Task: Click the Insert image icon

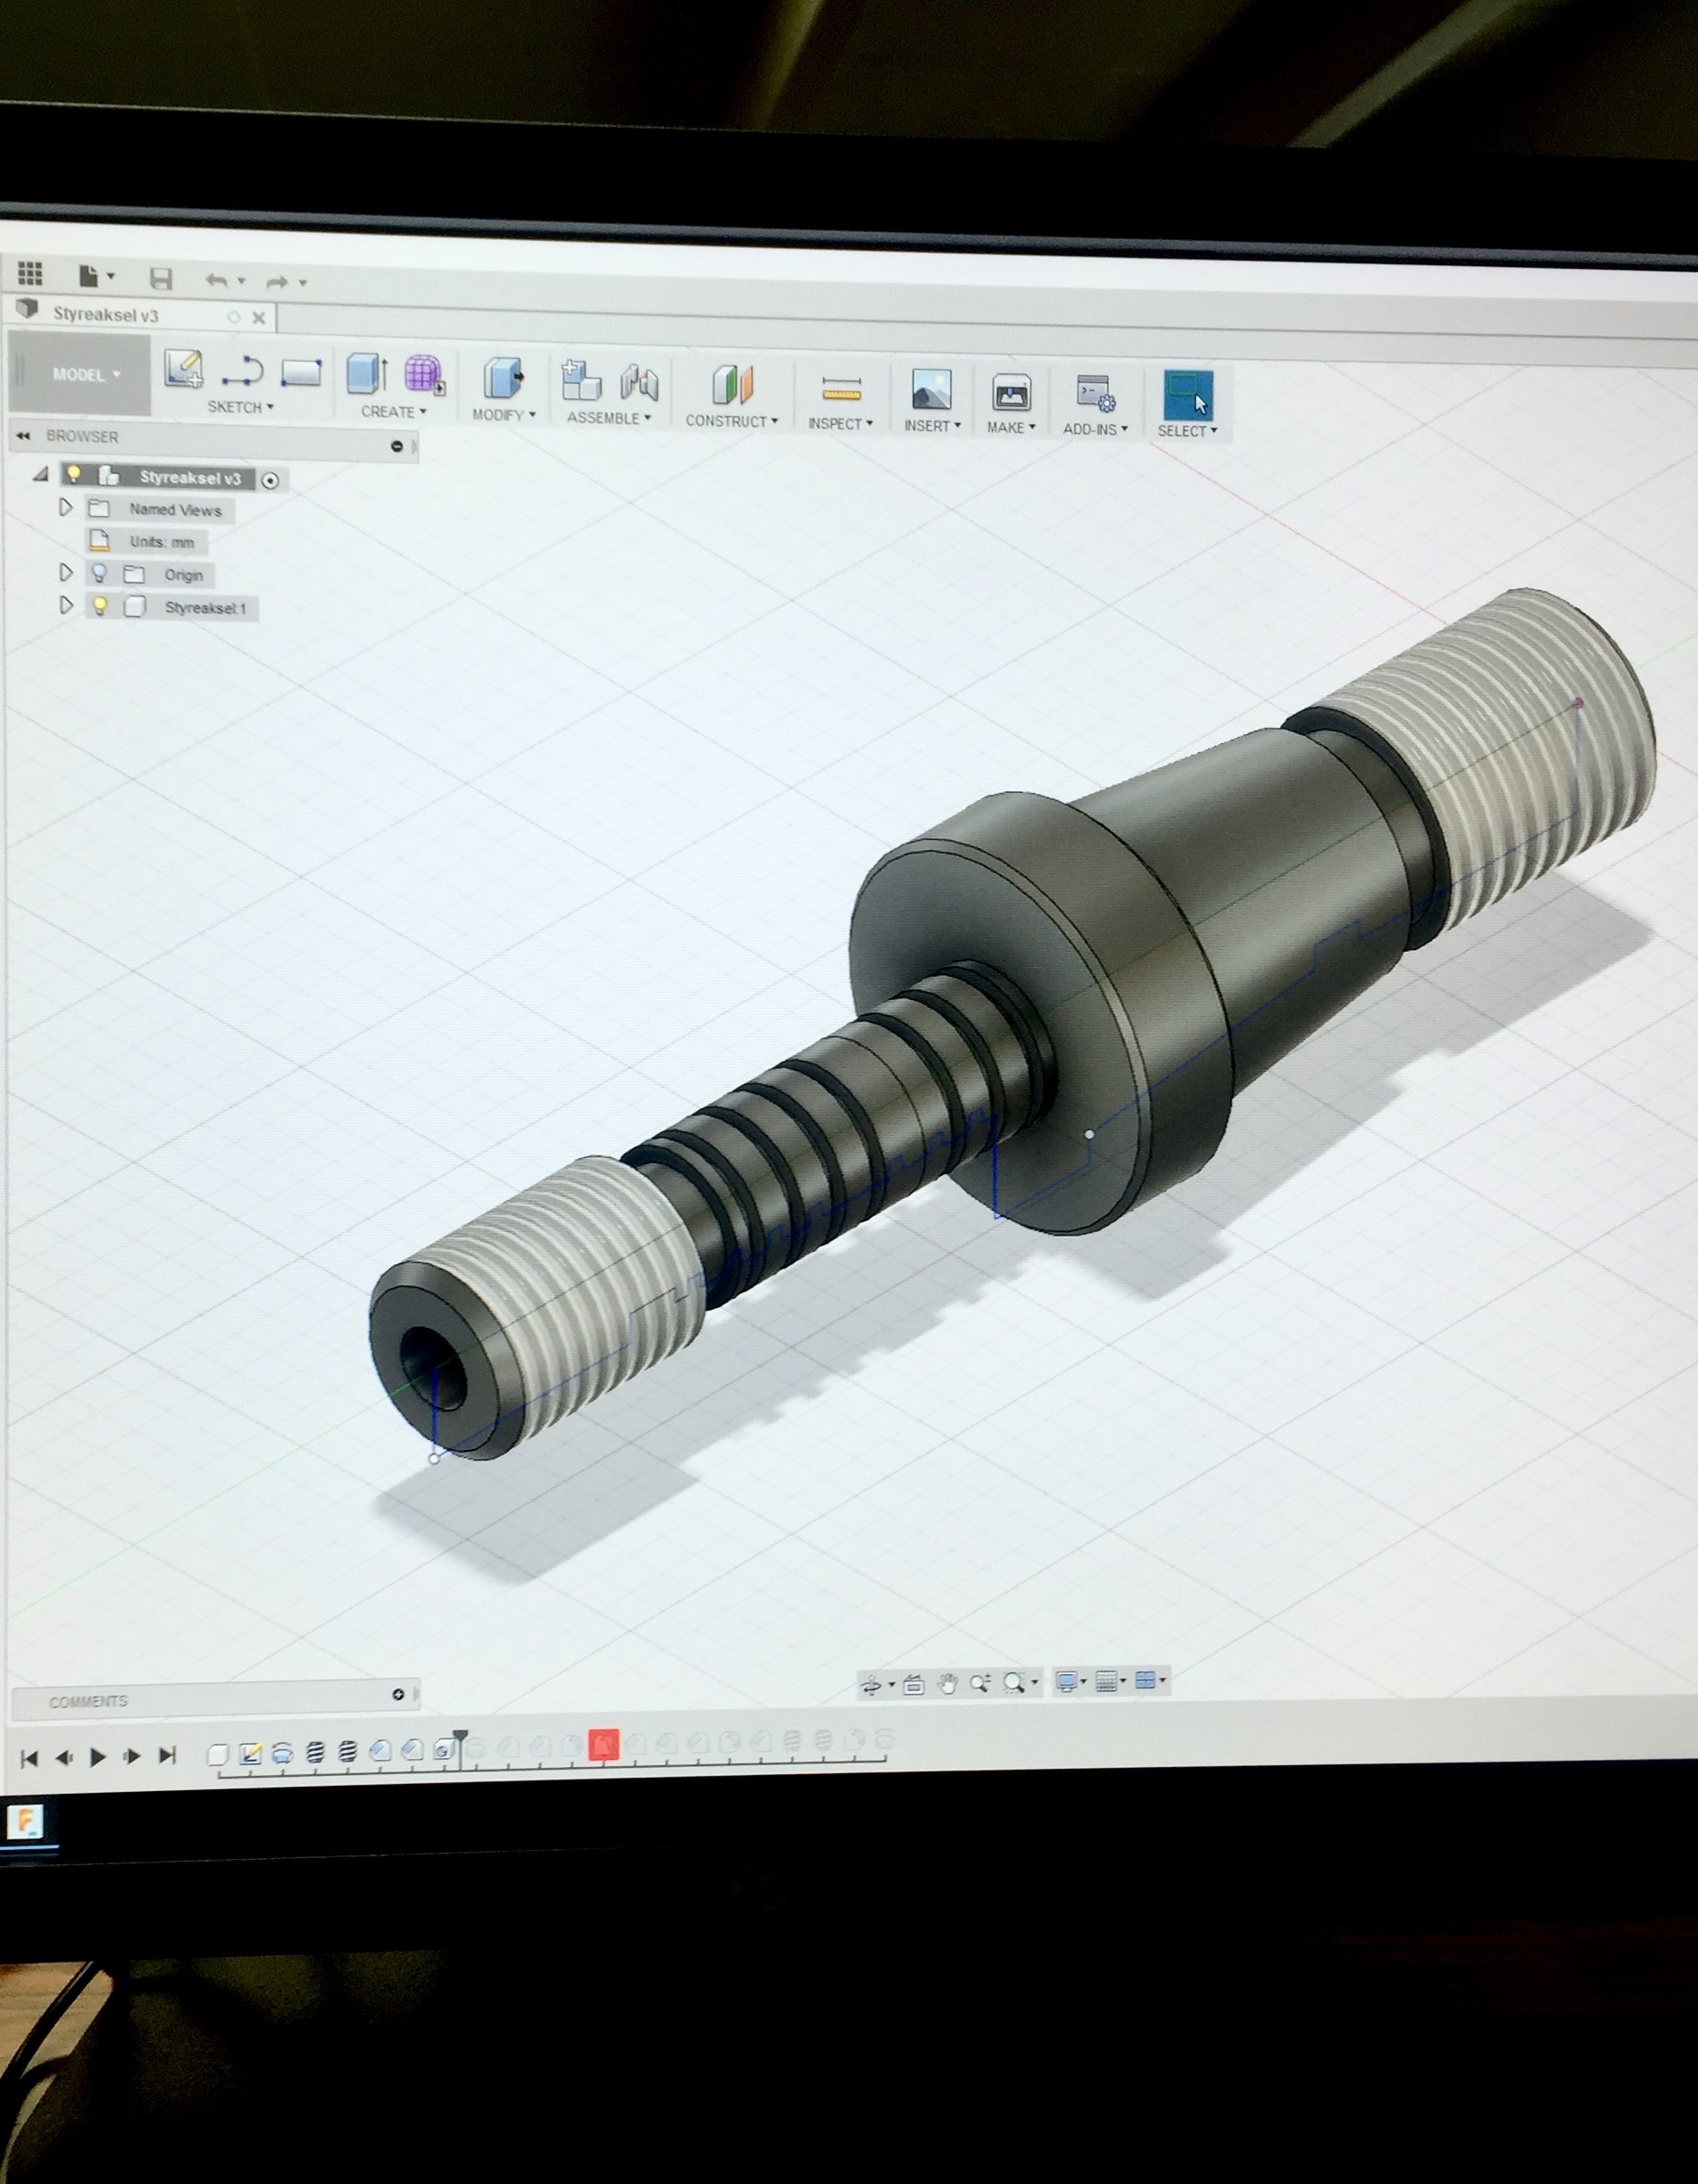Action: (931, 390)
